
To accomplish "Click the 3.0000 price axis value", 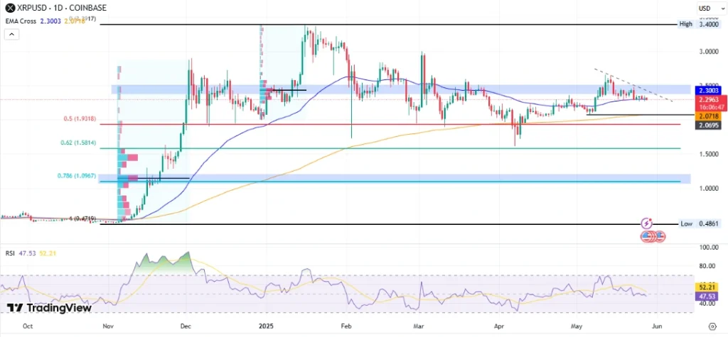I will [x=707, y=52].
